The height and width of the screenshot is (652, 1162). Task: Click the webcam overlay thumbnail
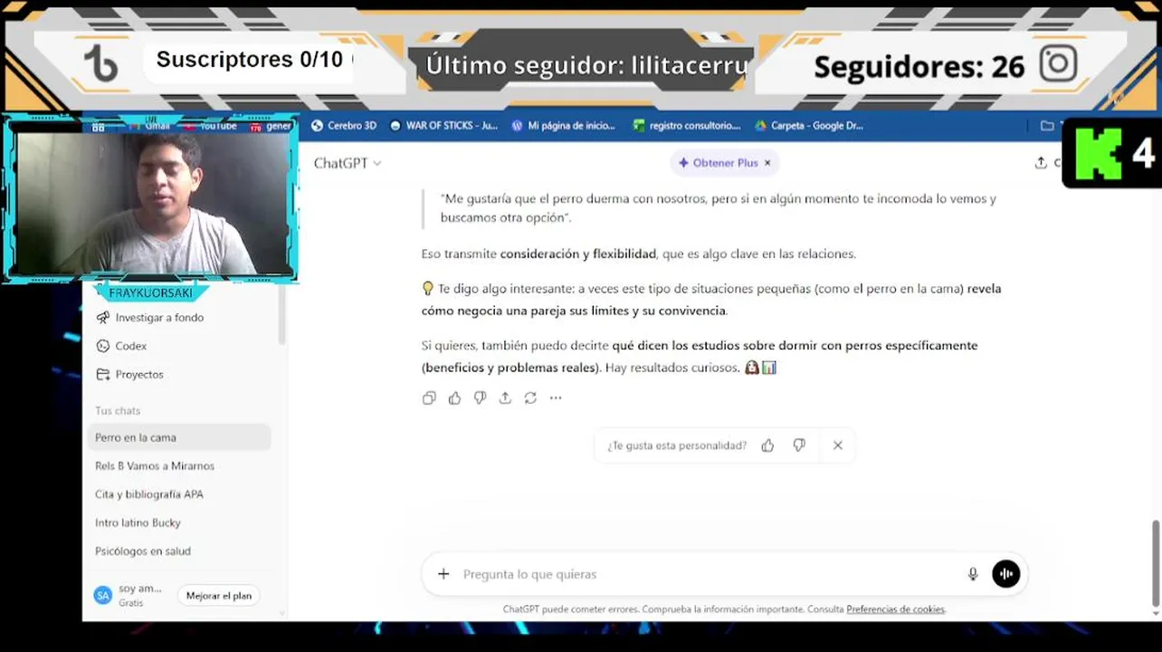[150, 199]
